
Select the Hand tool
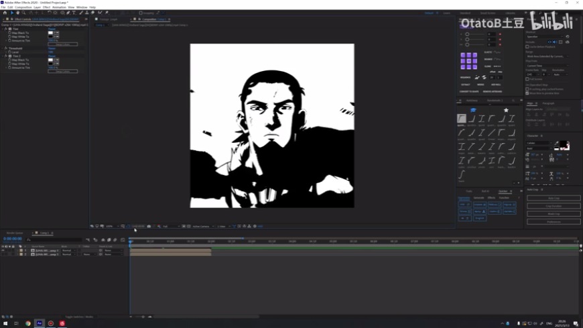pyautogui.click(x=17, y=13)
